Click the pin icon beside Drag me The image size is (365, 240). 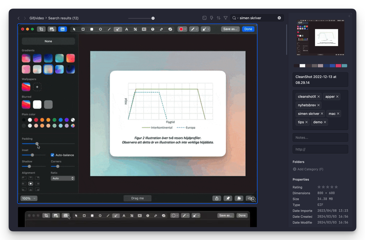point(228,198)
